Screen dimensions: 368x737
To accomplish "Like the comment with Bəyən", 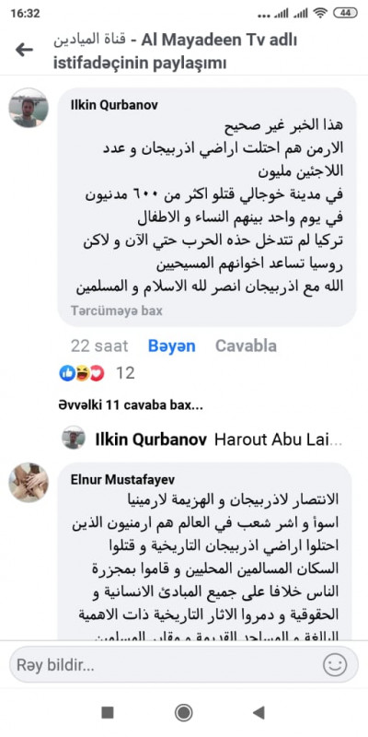I will (172, 346).
